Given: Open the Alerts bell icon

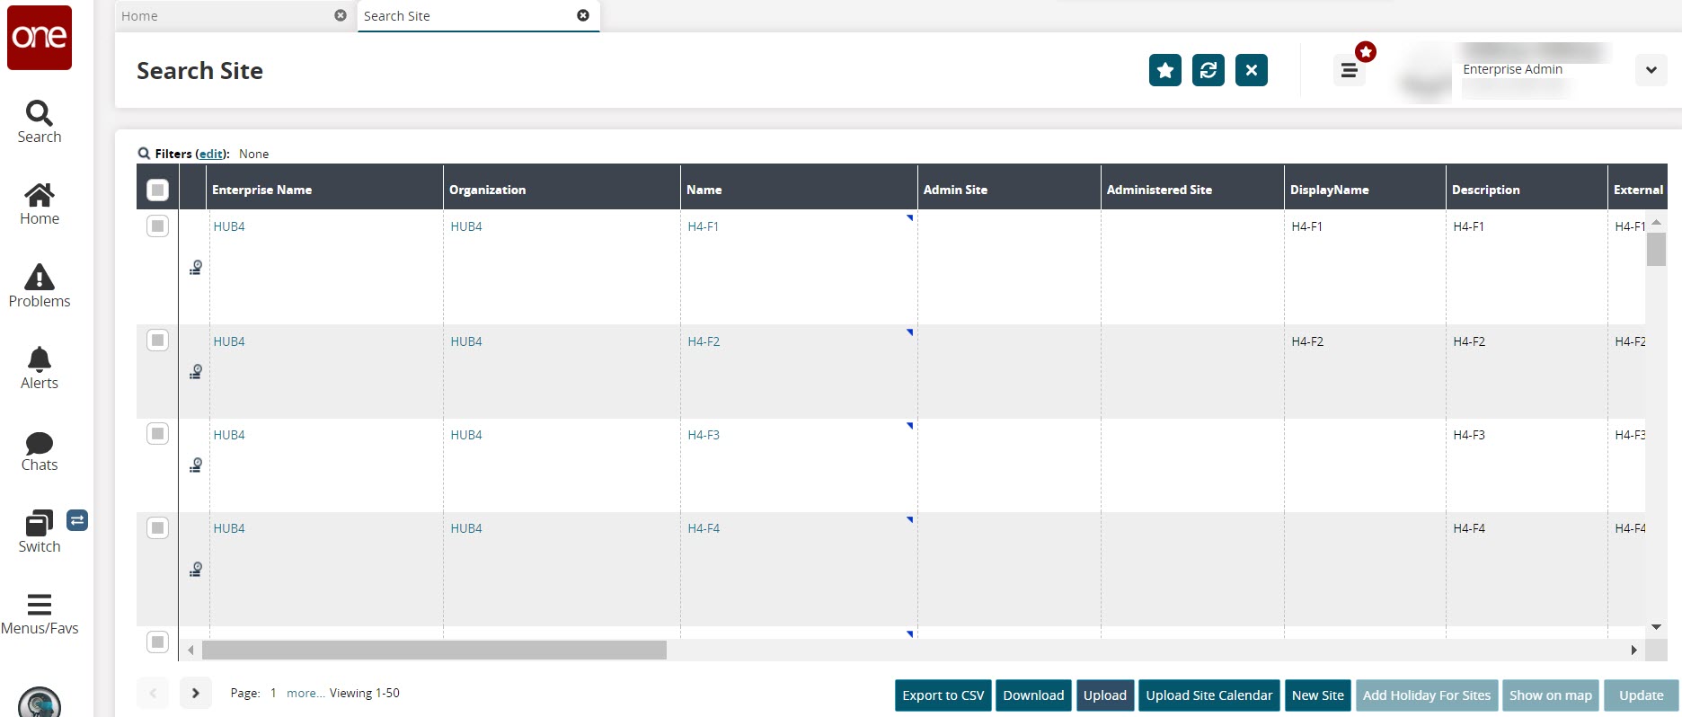Looking at the screenshot, I should pyautogui.click(x=40, y=367).
